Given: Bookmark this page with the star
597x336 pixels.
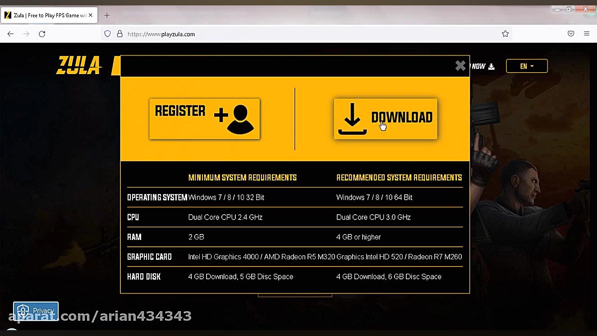Looking at the screenshot, I should coord(505,34).
